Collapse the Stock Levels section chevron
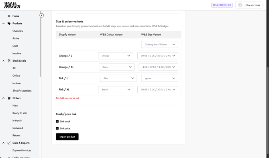Viewport: 269px width, 158px height. pos(4,61)
